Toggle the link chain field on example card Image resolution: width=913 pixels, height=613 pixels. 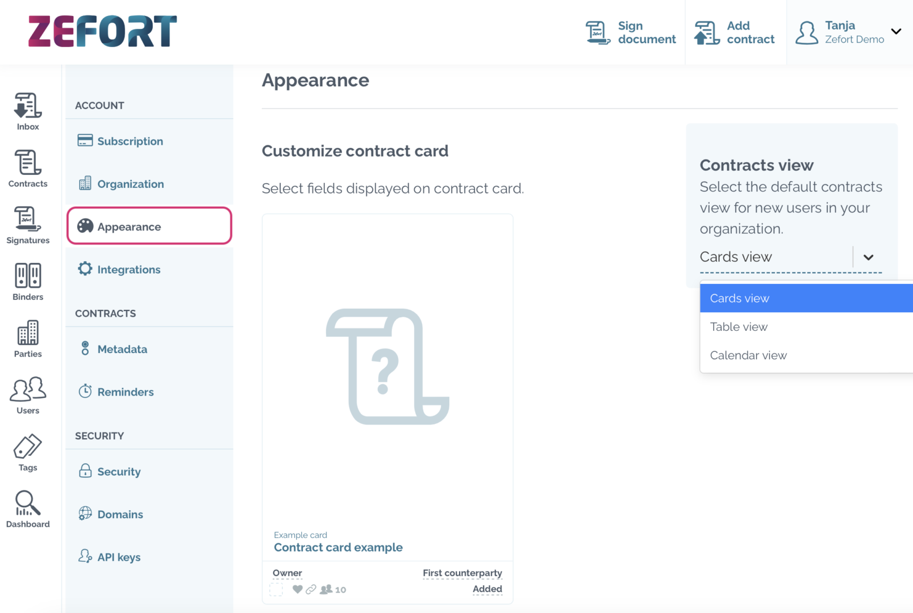click(311, 590)
